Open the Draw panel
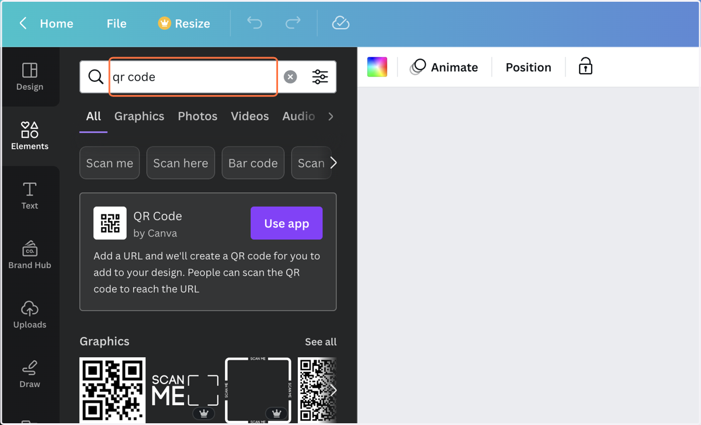This screenshot has width=701, height=425. tap(30, 374)
